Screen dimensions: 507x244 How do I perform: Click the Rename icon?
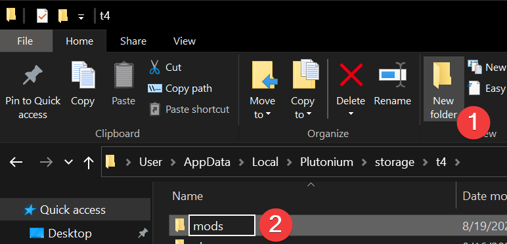[393, 75]
